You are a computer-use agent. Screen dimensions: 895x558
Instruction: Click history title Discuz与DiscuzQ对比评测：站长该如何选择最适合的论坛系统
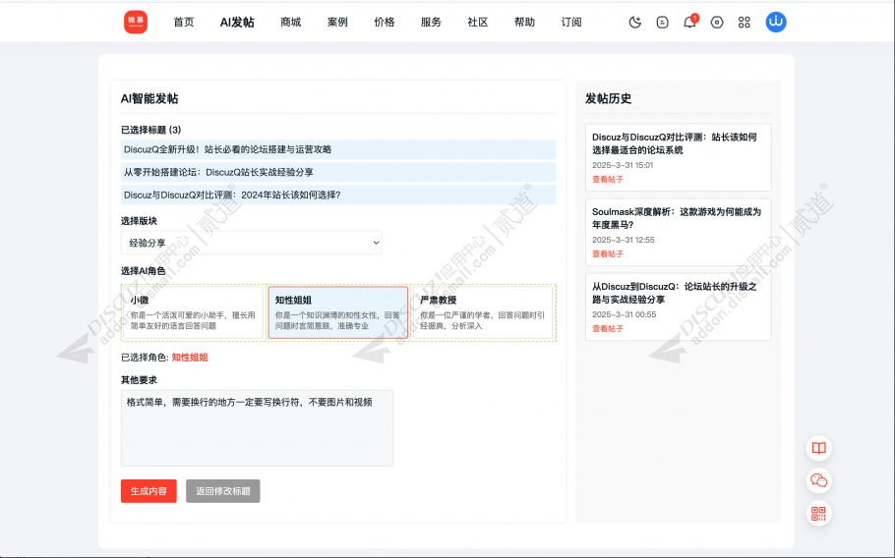pos(675,143)
